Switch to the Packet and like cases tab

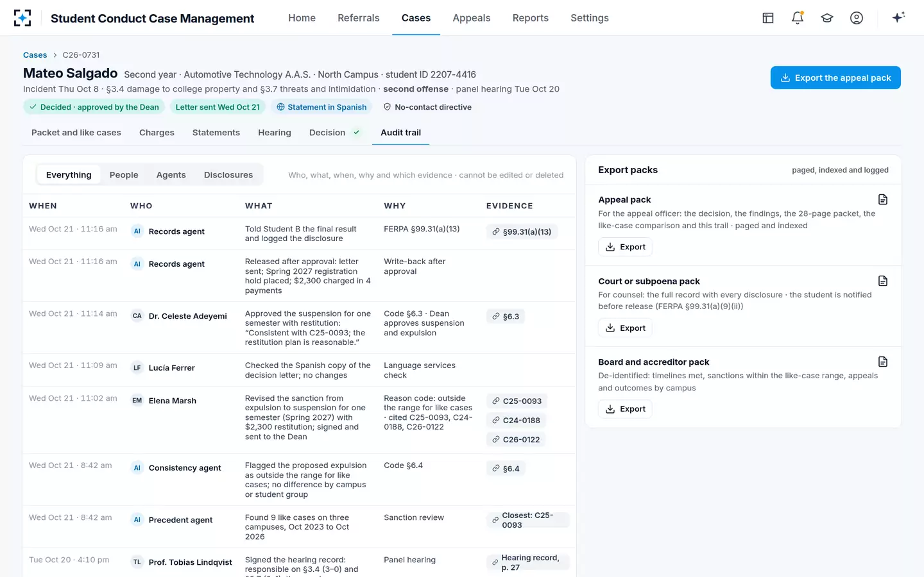(x=76, y=133)
